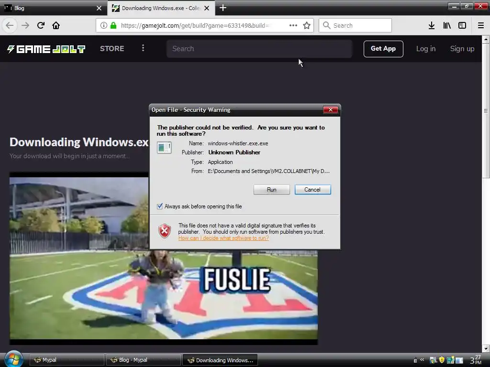Switch to Mypal taskbar window
This screenshot has width=490, height=367.
pos(67,360)
